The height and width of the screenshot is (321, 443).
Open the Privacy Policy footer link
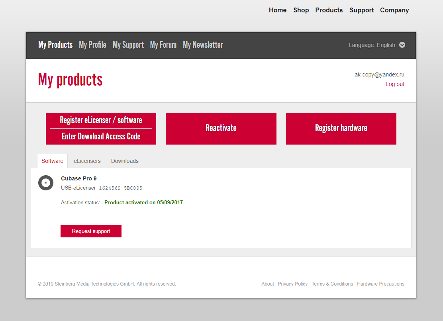tap(293, 284)
